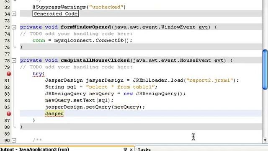Screen dimensions: 268x151
Task: Collapse the comment fold at line 90
Action: (14, 141)
